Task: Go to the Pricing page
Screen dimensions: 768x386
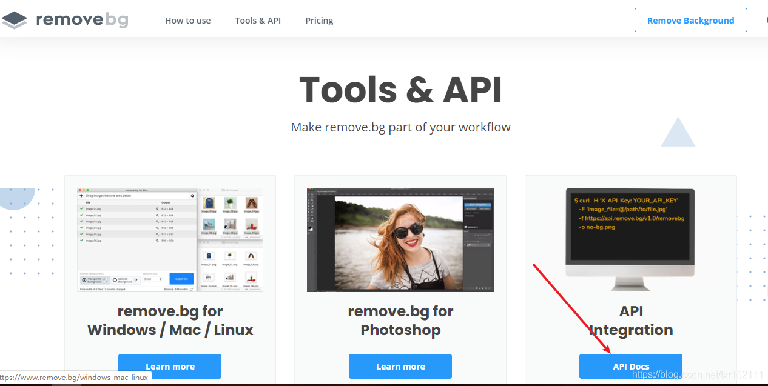Action: point(319,21)
